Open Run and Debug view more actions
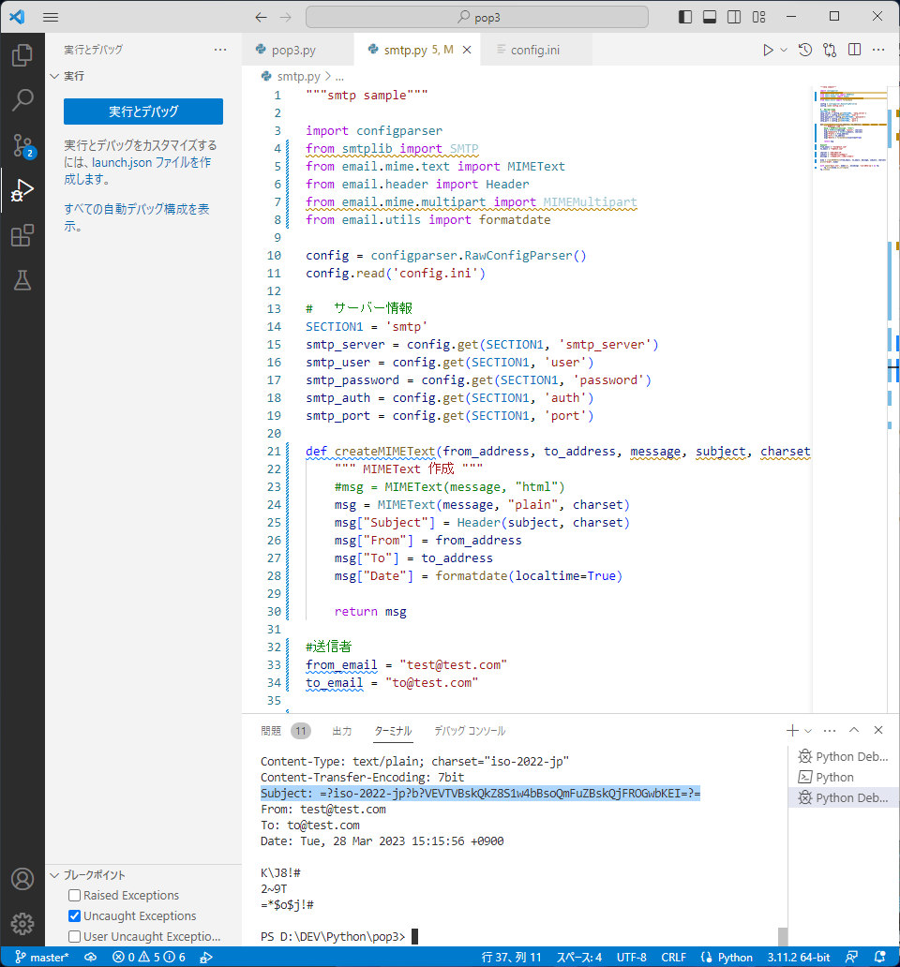 pyautogui.click(x=220, y=50)
